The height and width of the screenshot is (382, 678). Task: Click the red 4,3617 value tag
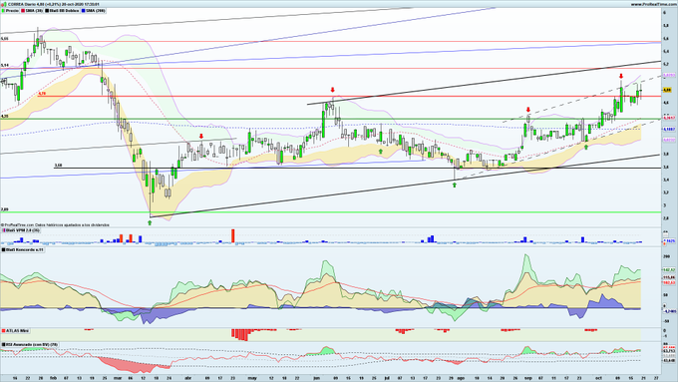669,118
